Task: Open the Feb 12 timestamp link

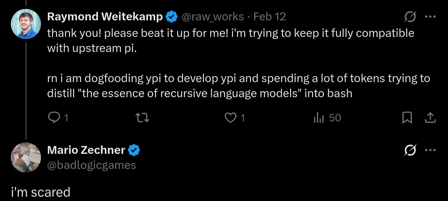Action: 270,17
